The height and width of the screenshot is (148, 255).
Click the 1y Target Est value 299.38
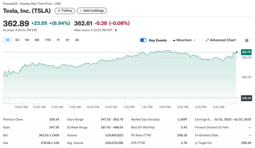click(246, 143)
